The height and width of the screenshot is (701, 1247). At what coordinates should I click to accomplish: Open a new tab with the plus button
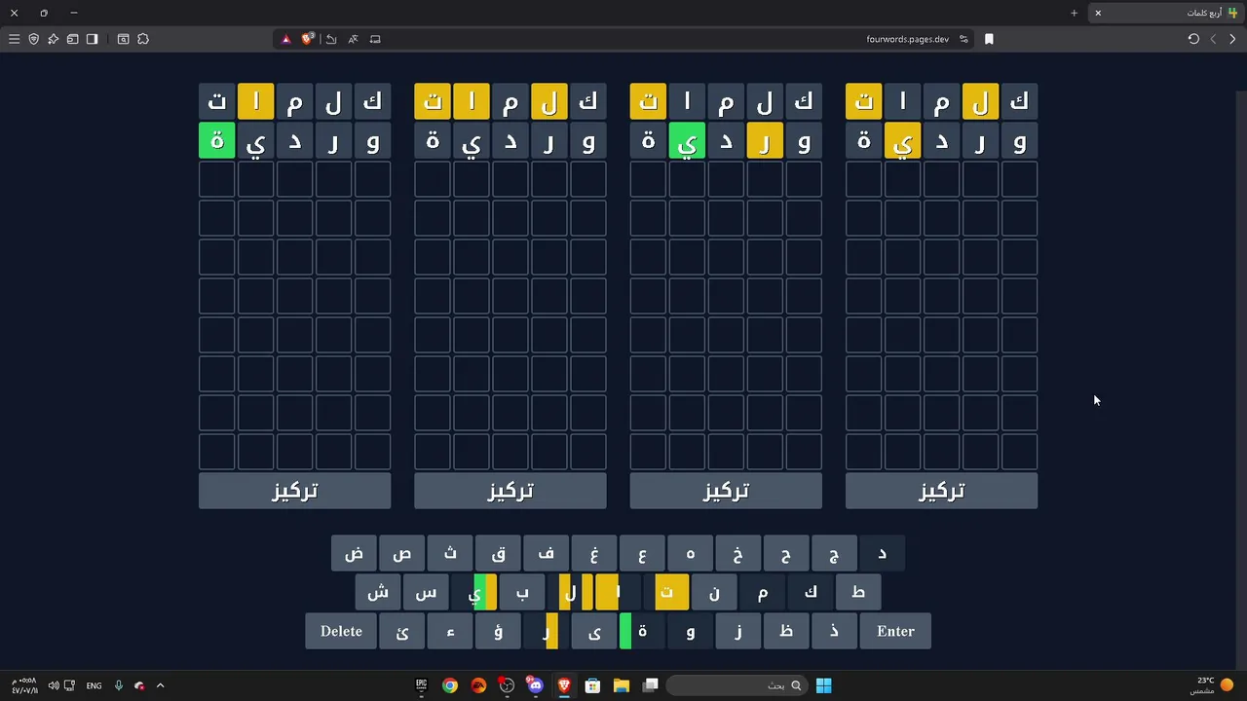pos(1074,13)
